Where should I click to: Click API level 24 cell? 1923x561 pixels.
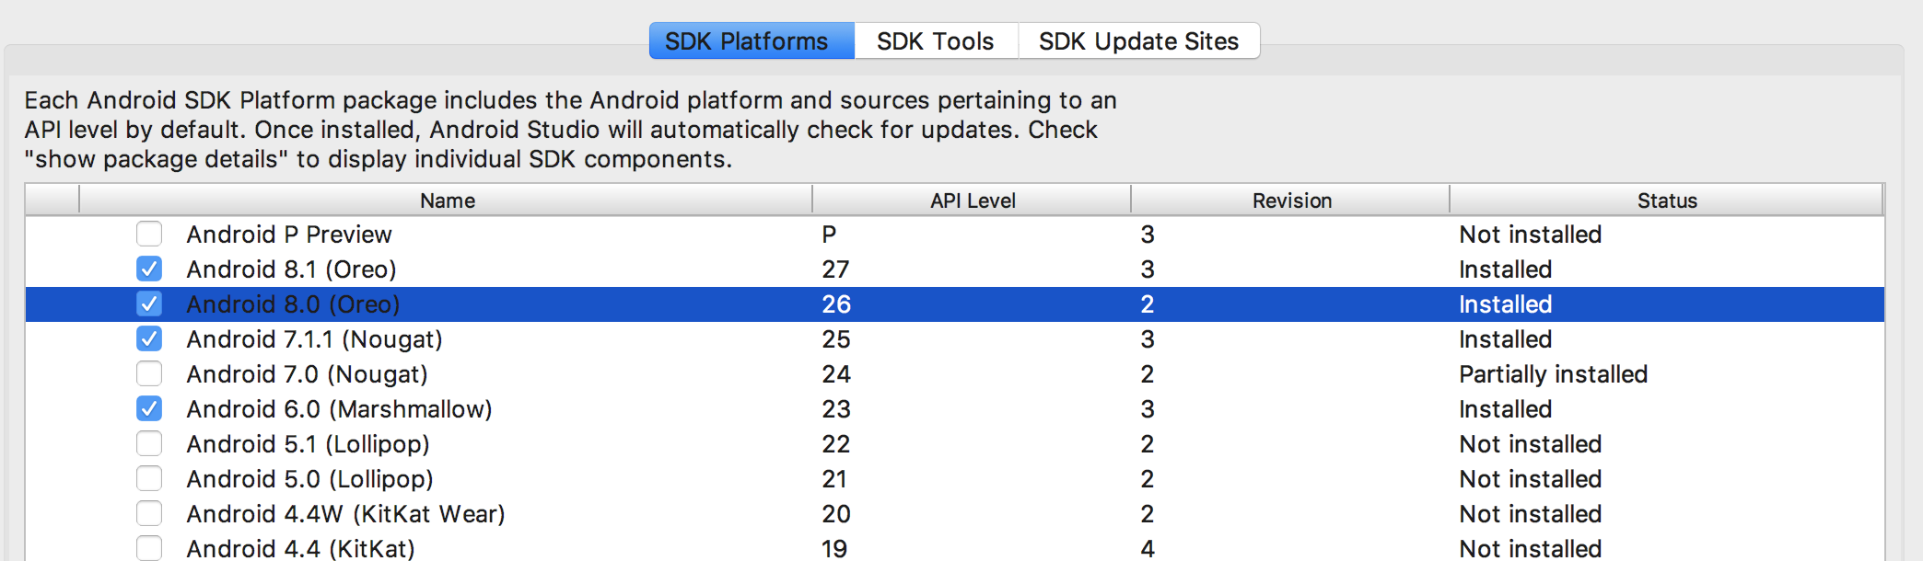836,374
